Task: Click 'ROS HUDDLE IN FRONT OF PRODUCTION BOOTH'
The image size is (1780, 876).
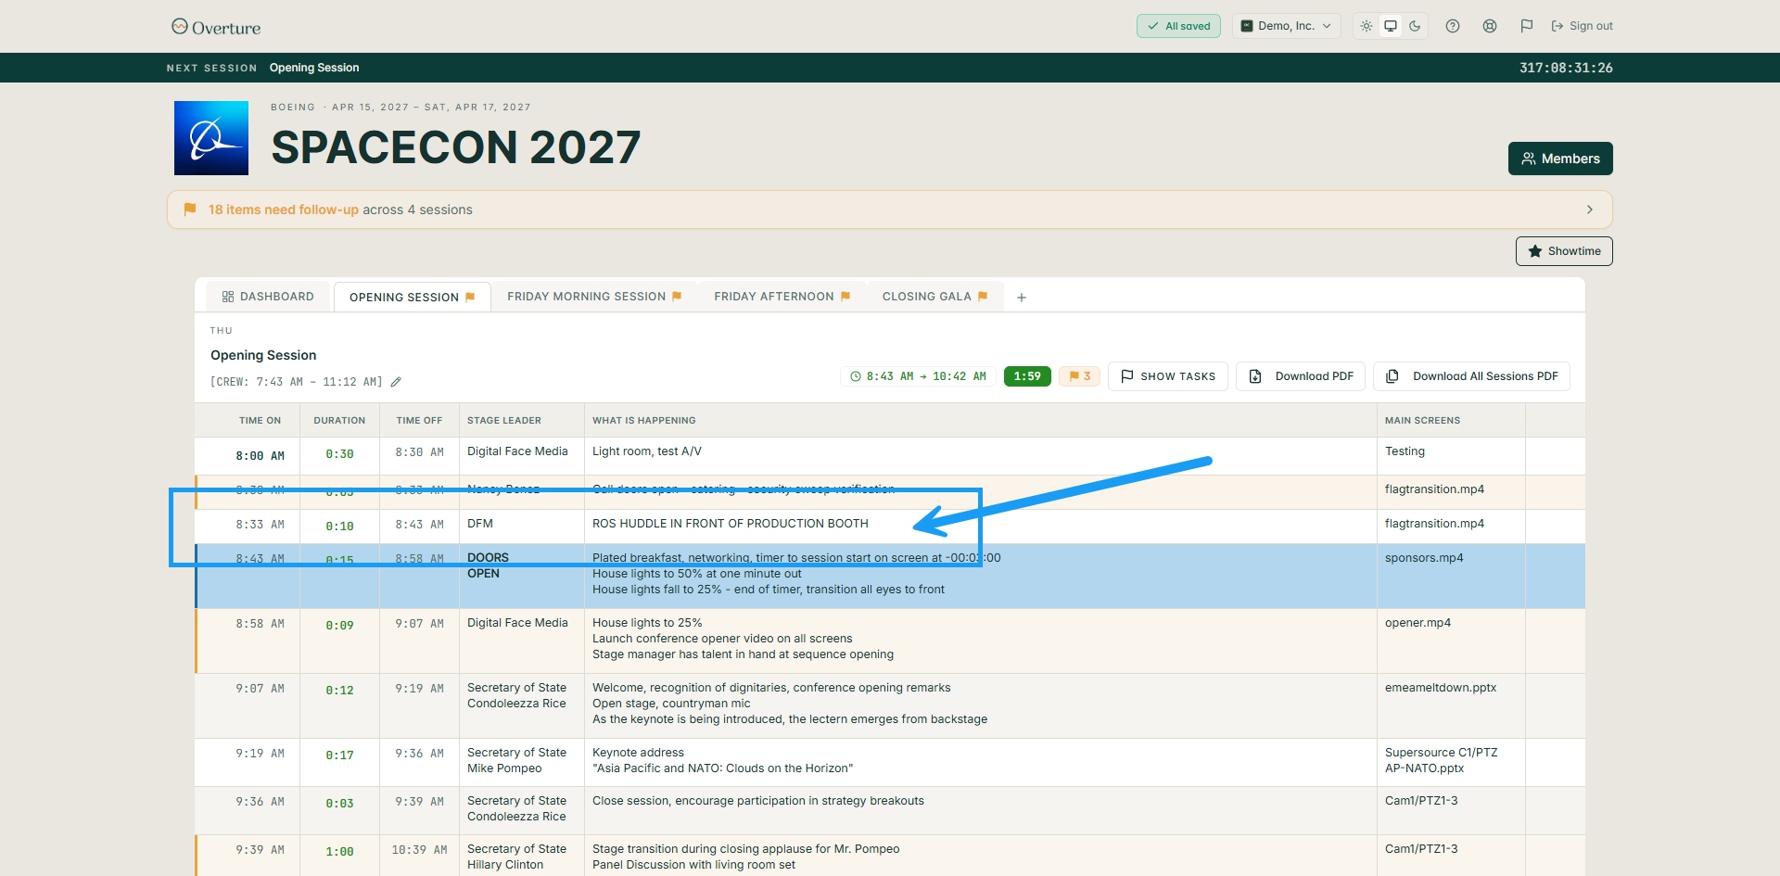Action: click(x=731, y=524)
